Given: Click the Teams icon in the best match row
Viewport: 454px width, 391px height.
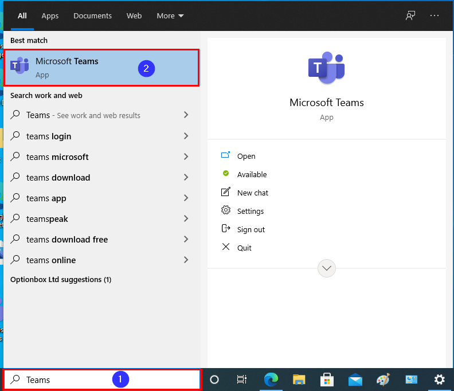Looking at the screenshot, I should tap(19, 65).
